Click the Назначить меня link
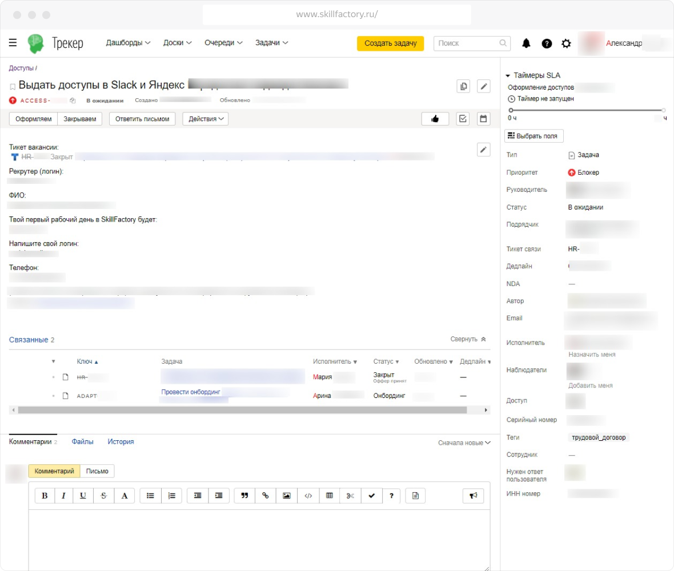Screen dimensions: 674x571 coord(591,355)
